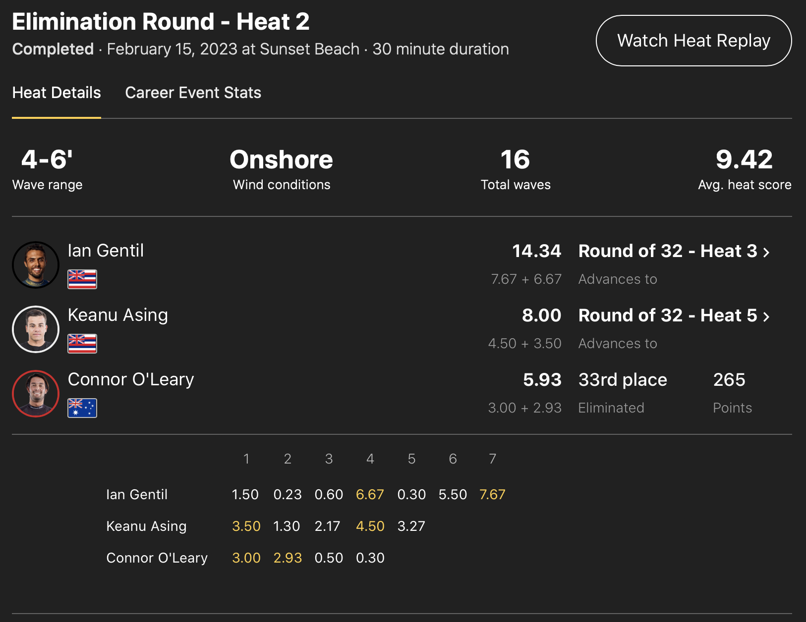Click the Hawaii flag under Keanu Asing
This screenshot has width=806, height=622.
pyautogui.click(x=82, y=344)
